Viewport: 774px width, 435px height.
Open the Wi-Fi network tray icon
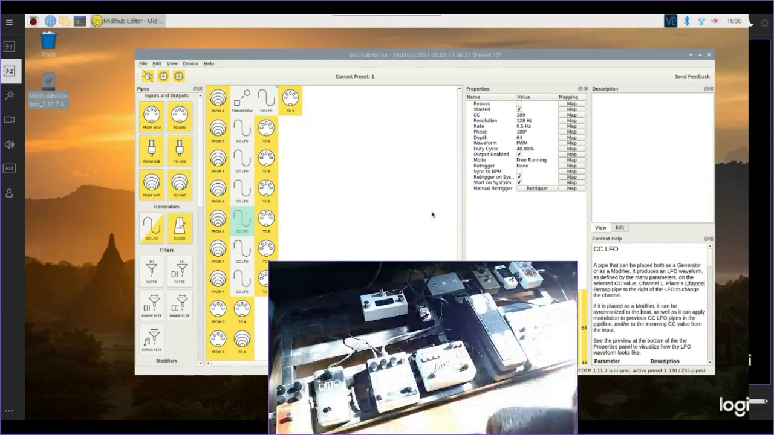[701, 21]
